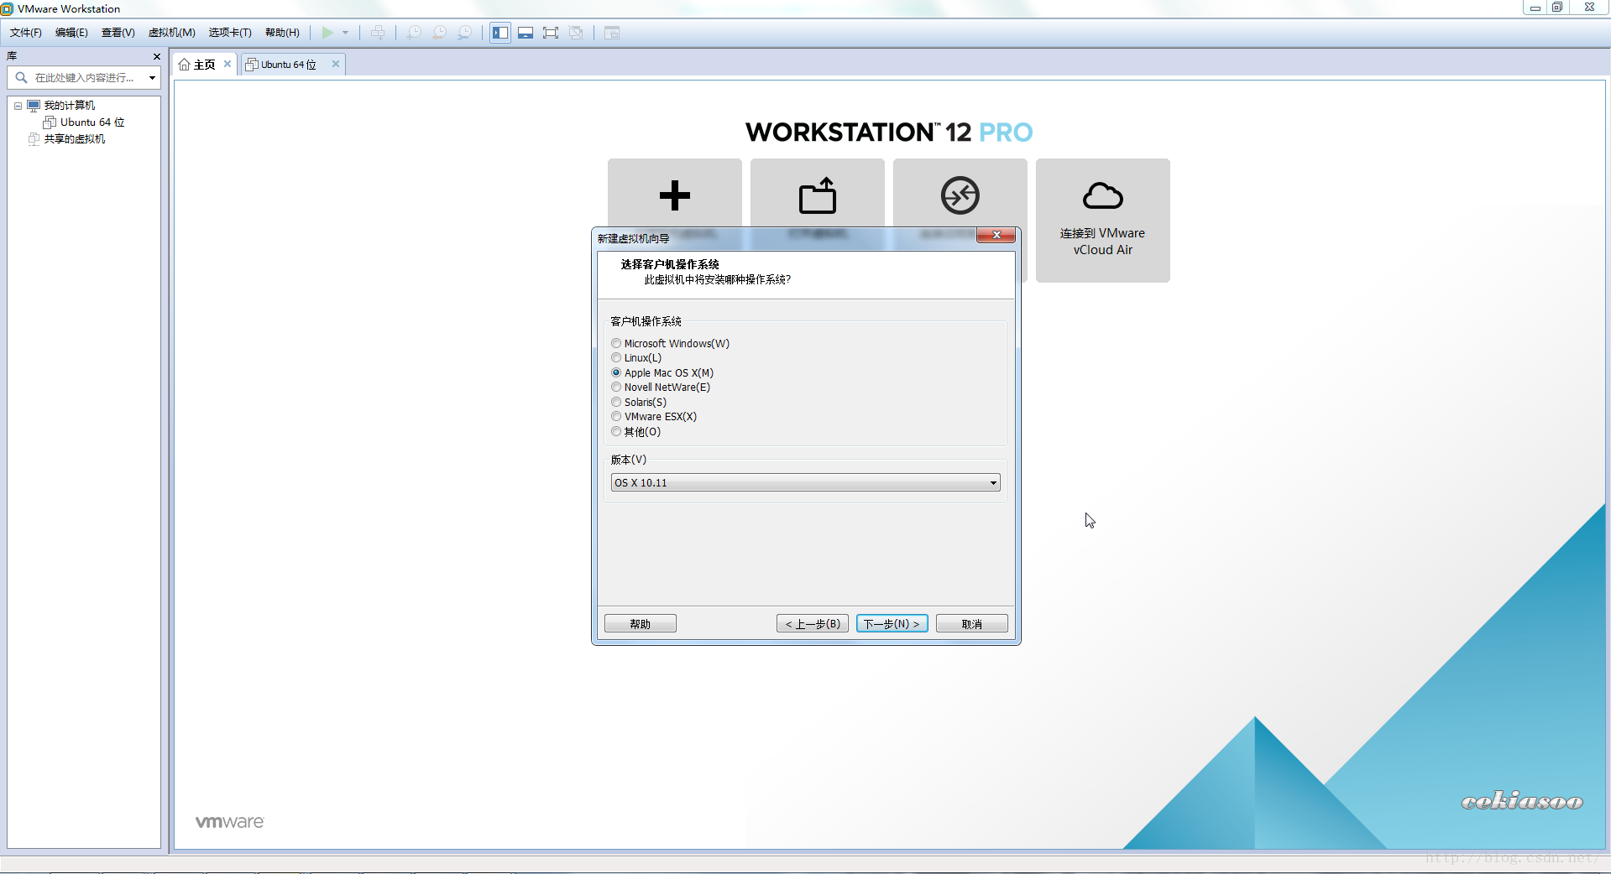Click the search magnifier icon in library

pyautogui.click(x=21, y=77)
